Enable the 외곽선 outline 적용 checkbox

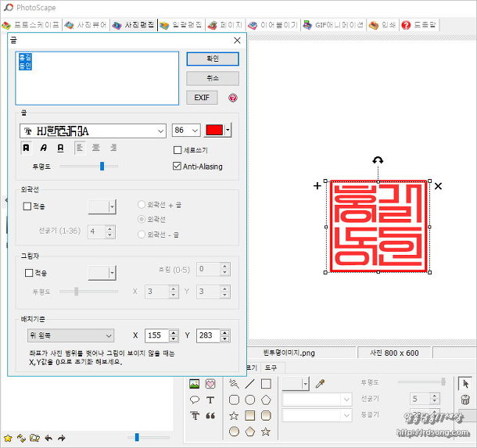pos(28,206)
